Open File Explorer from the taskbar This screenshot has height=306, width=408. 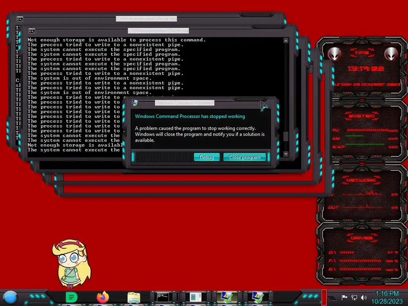[134, 298]
